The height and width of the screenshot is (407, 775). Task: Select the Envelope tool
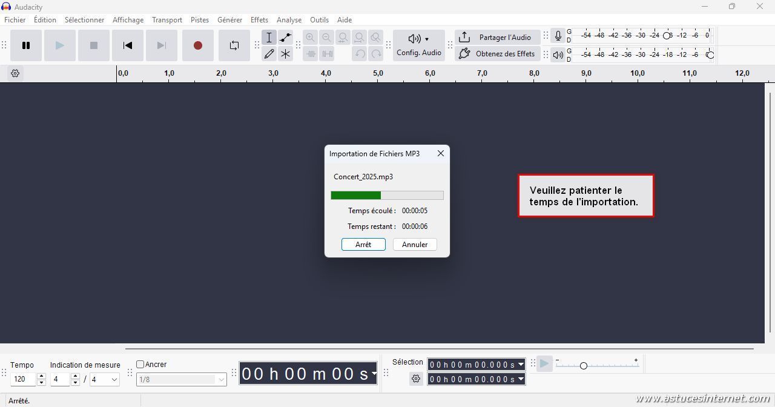285,38
